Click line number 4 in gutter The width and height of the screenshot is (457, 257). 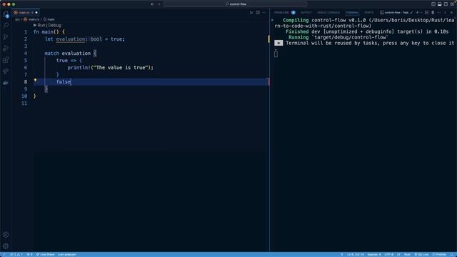tap(26, 54)
